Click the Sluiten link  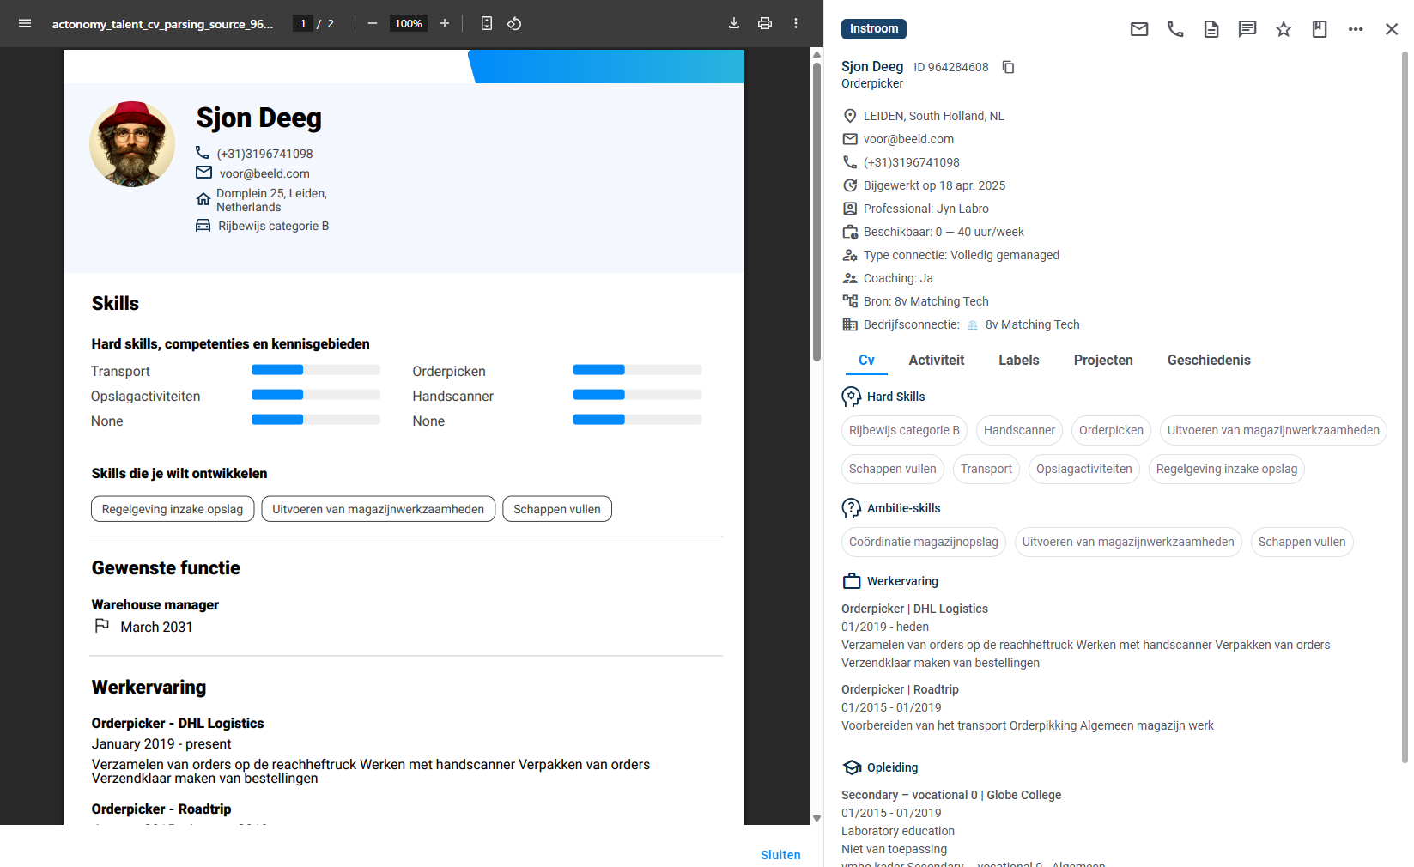780,855
